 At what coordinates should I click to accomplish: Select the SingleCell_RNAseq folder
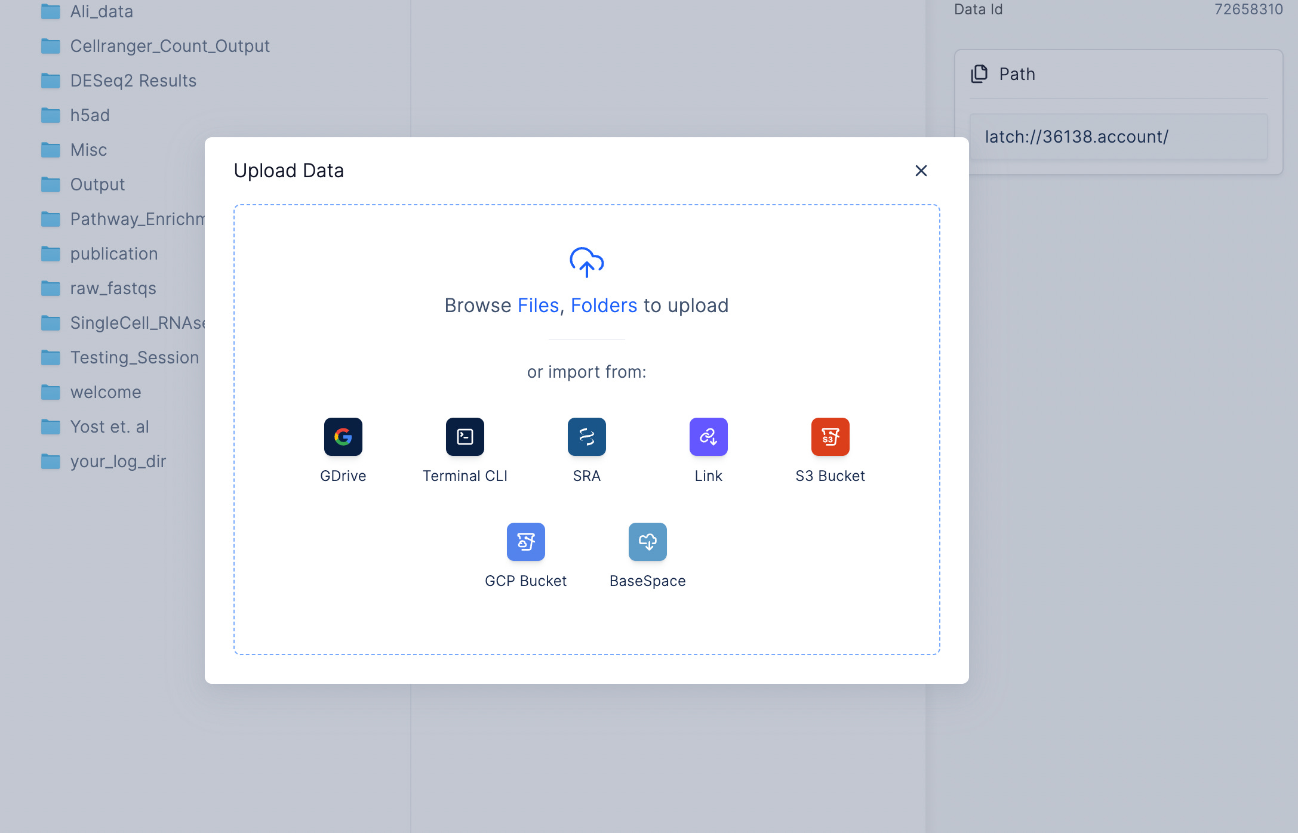click(122, 323)
